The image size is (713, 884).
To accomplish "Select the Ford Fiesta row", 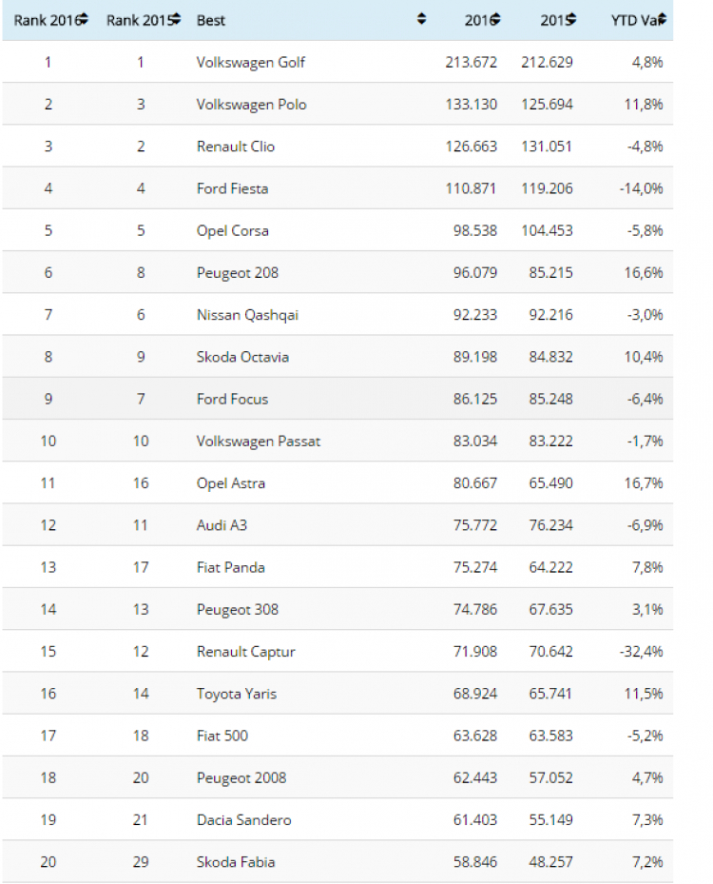I will 337,188.
